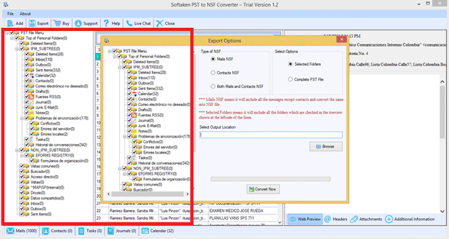Open the File menu
The height and width of the screenshot is (239, 449).
pos(10,14)
